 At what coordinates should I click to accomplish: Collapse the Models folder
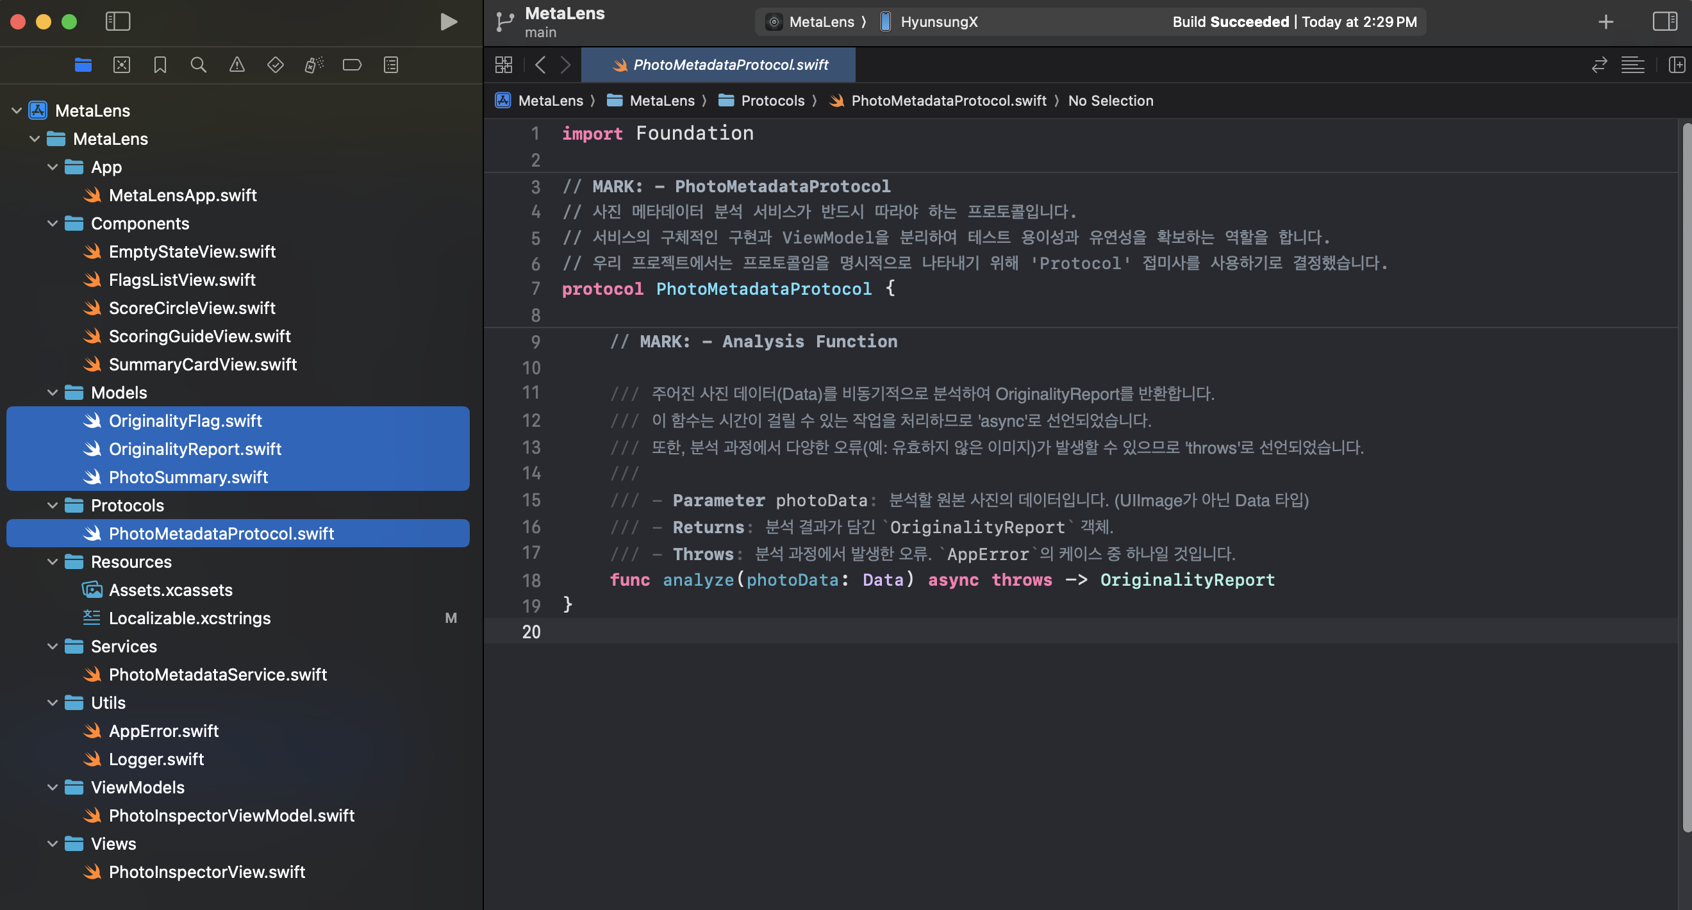(53, 393)
